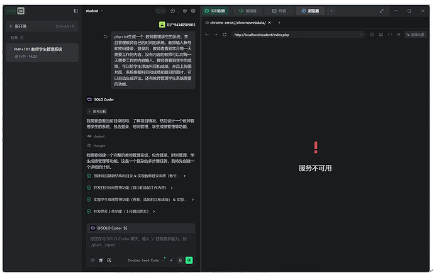Click the @ mention icon in chat input
The image size is (434, 273).
92,260
